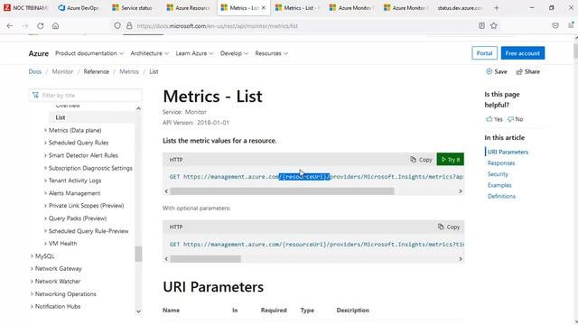Expand Metrics (Data plane) tree node
Screen dimensions: 578x325
tap(45, 130)
